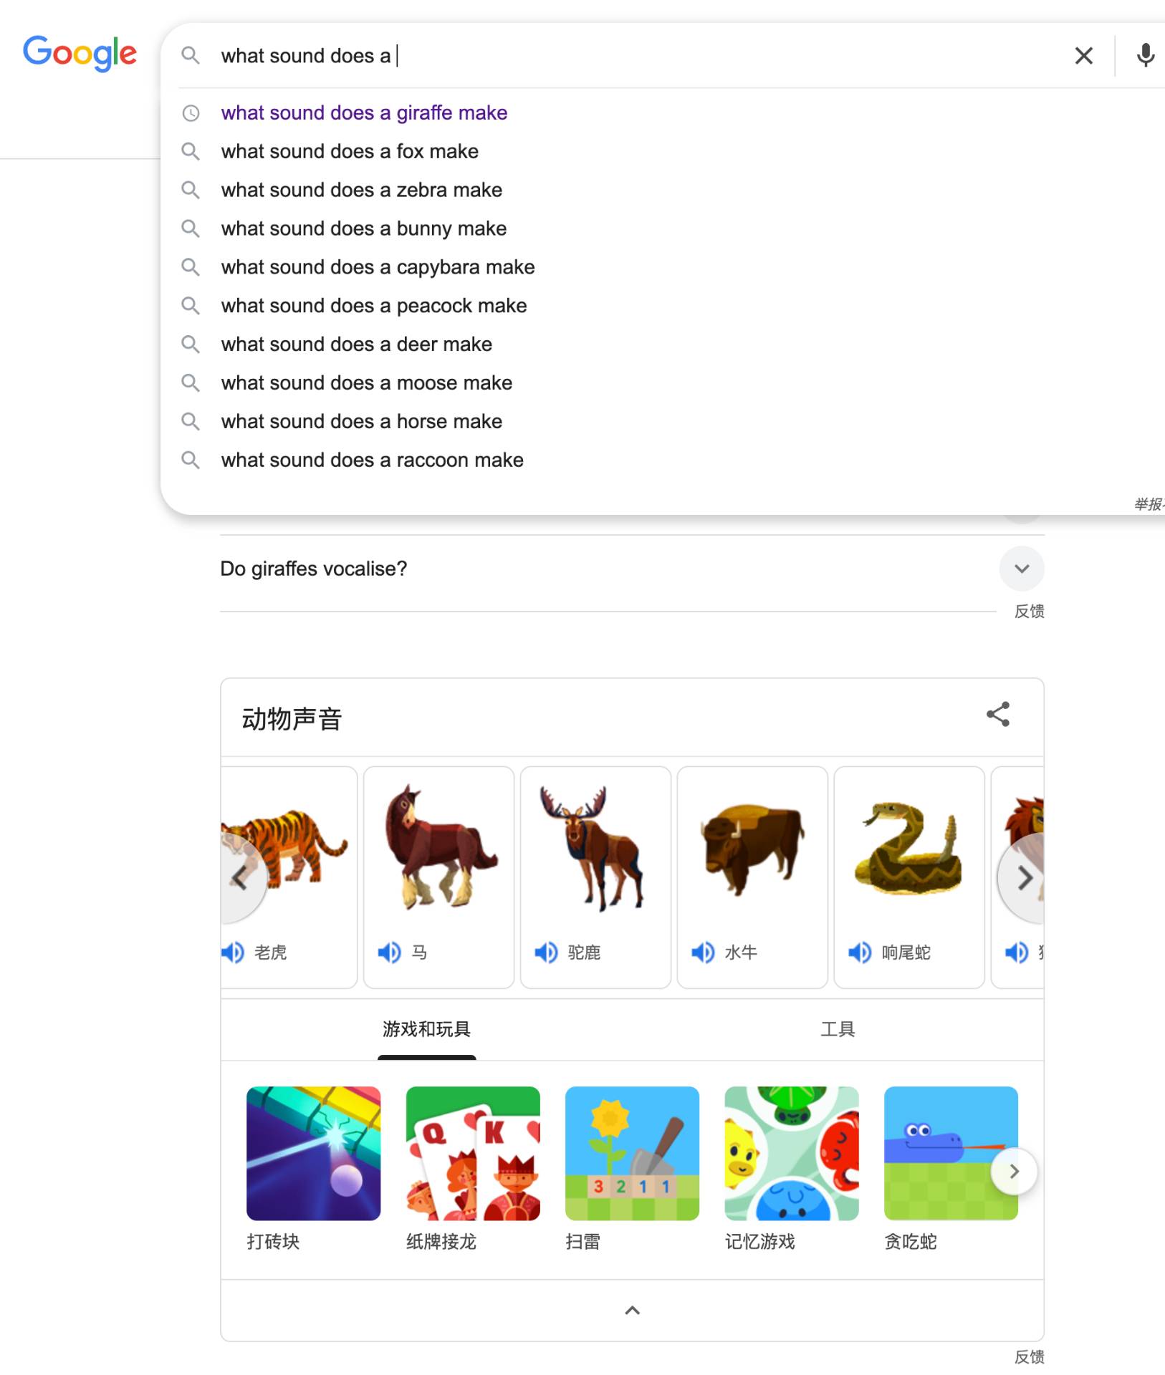Open the 贪吃蛇 snake game
The height and width of the screenshot is (1375, 1165).
tap(951, 1154)
